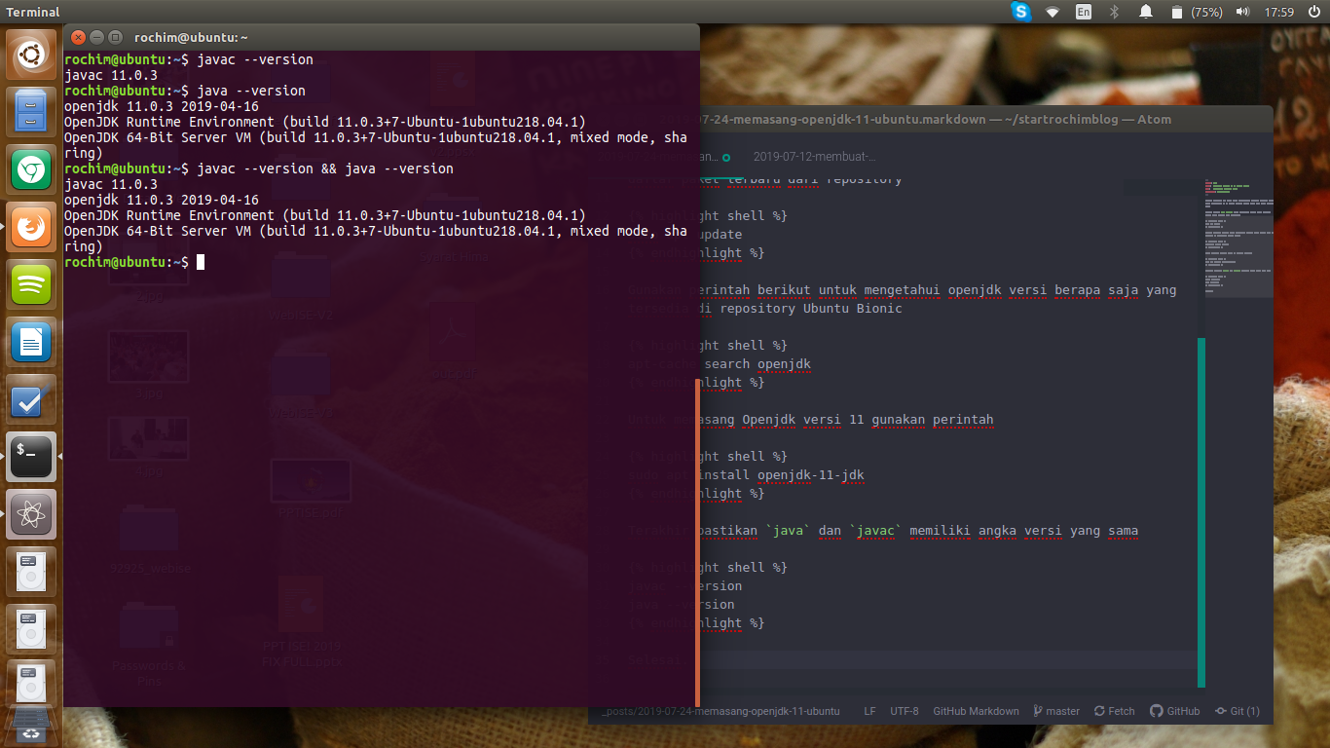Open the Wi-Fi network menu
1330x748 pixels.
tap(1053, 12)
